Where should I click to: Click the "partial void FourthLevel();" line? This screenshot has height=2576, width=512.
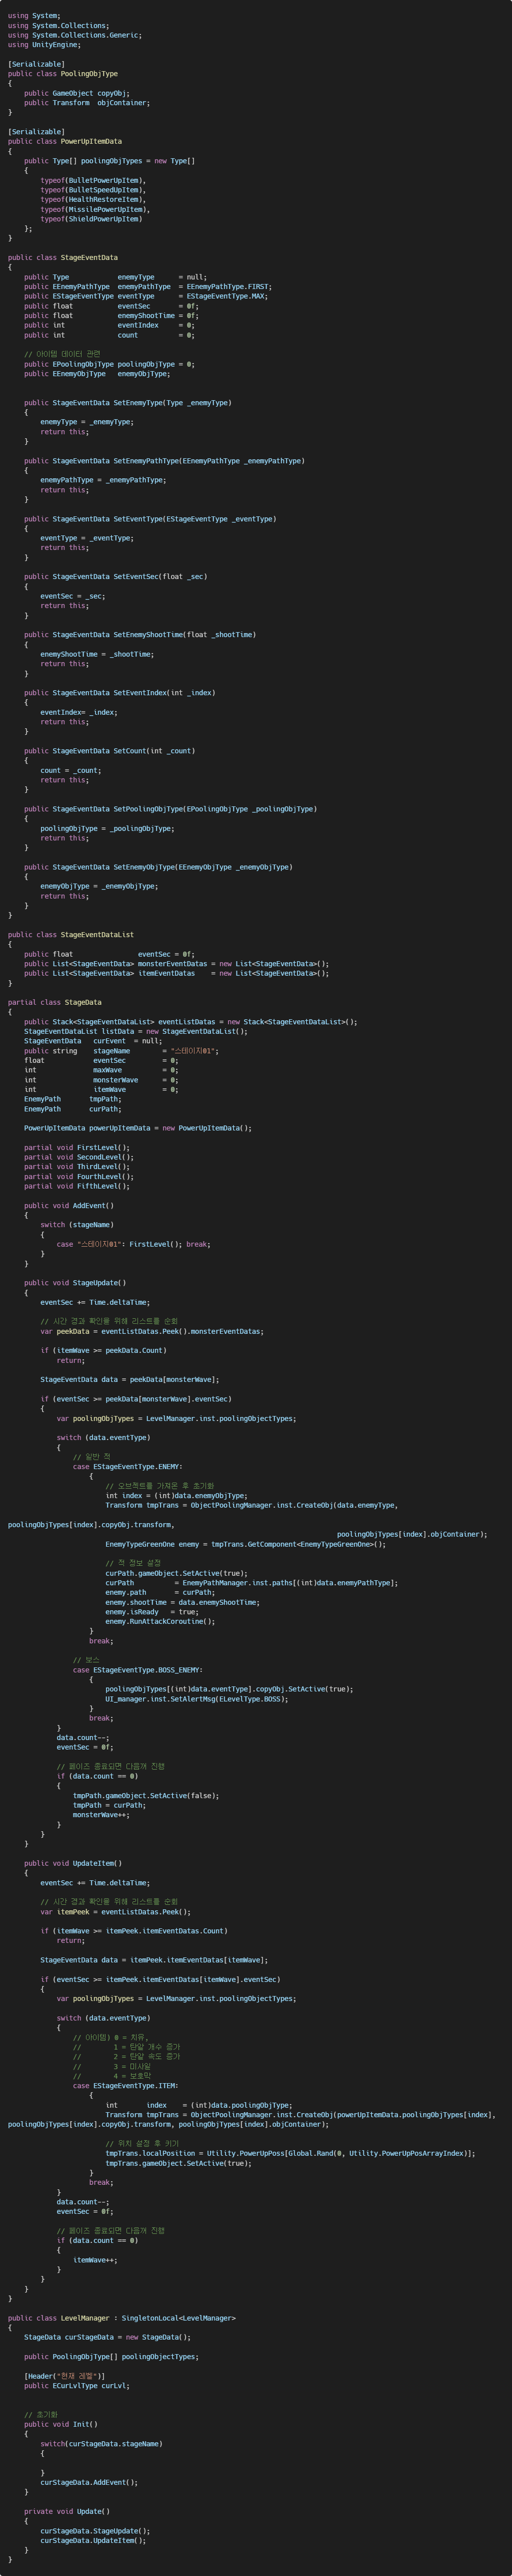click(x=79, y=1177)
